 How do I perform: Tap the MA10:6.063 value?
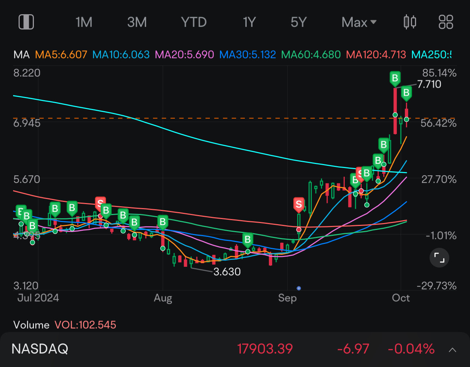pos(121,55)
